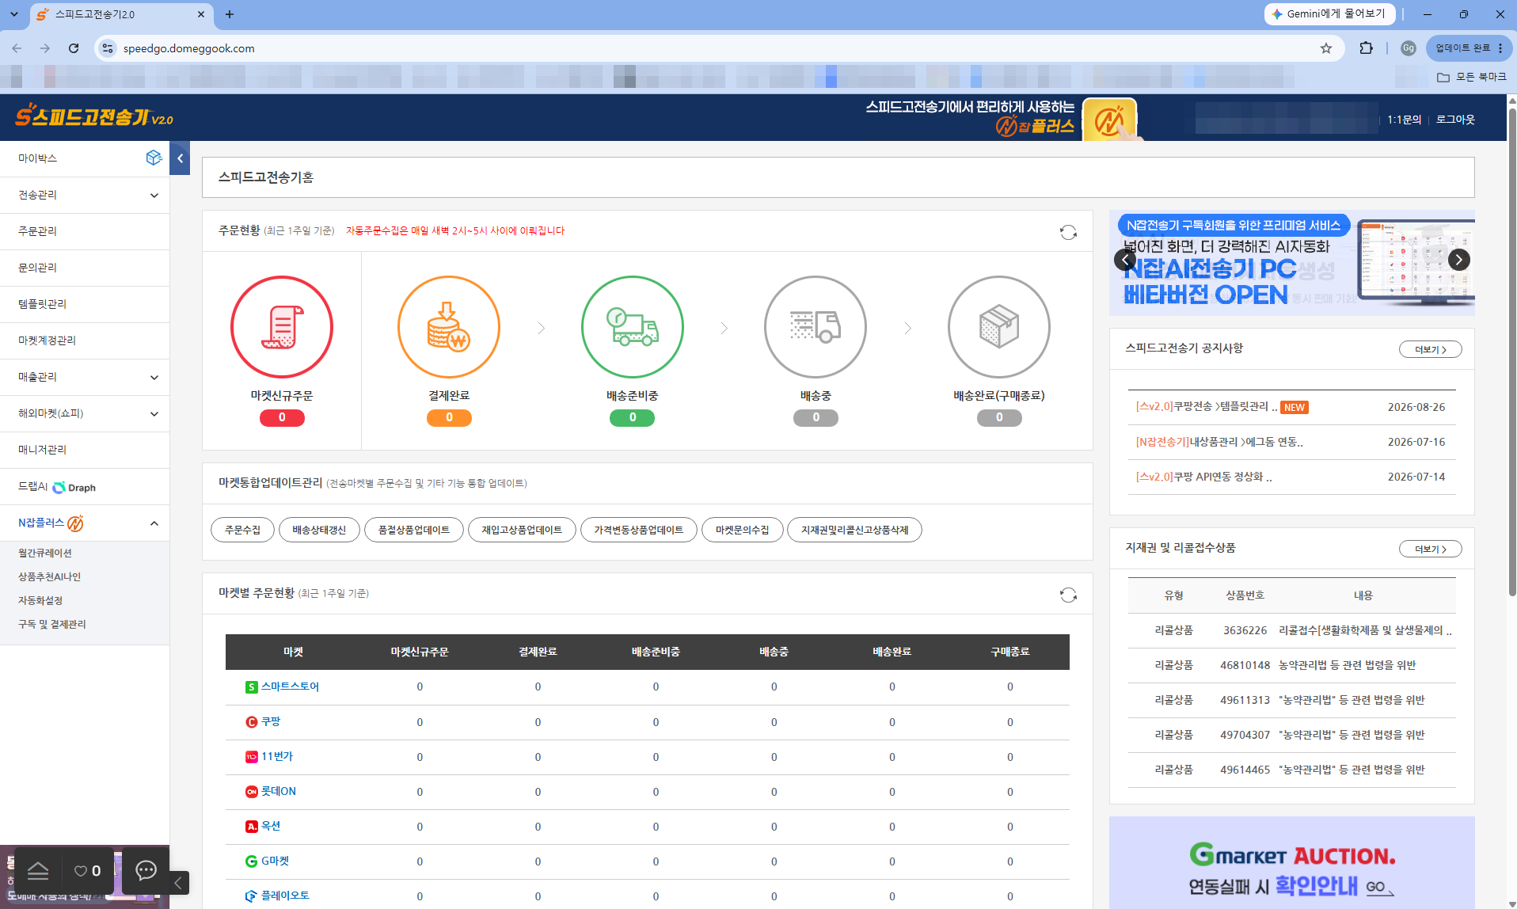Click the 스피드고전송기 v2.0 logo
The height and width of the screenshot is (909, 1517).
point(94,116)
